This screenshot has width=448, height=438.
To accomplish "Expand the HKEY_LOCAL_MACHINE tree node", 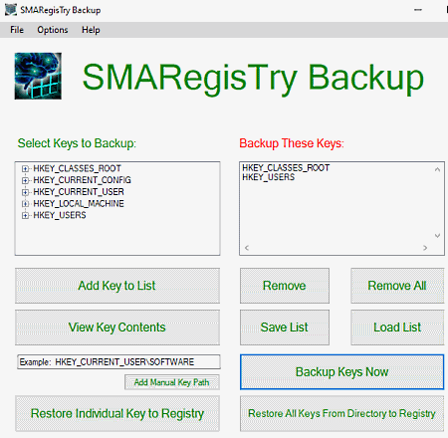I will click(25, 204).
